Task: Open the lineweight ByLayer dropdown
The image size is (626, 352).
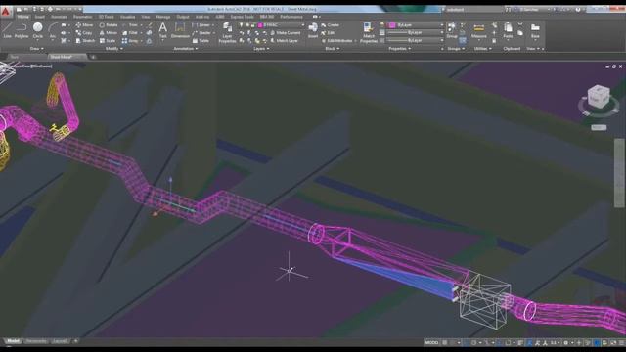Action: [416, 32]
